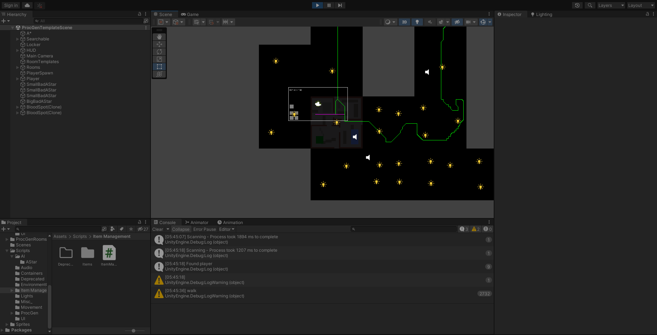Image resolution: width=657 pixels, height=335 pixels.
Task: Switch to the Animator tab
Action: tap(197, 223)
